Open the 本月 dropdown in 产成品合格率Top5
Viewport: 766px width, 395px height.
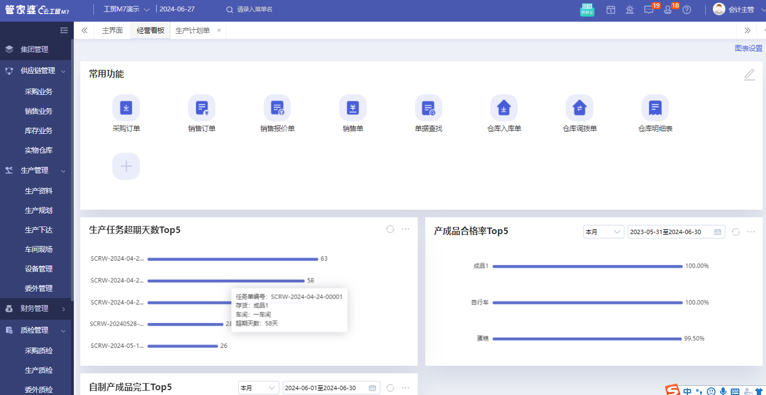pos(604,232)
